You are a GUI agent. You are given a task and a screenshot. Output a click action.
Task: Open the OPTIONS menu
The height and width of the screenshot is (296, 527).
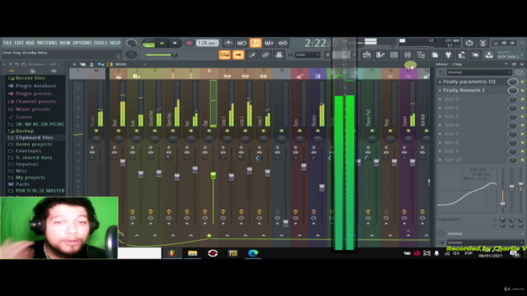coord(82,43)
